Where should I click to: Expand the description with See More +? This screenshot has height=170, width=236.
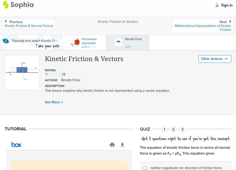click(x=54, y=102)
